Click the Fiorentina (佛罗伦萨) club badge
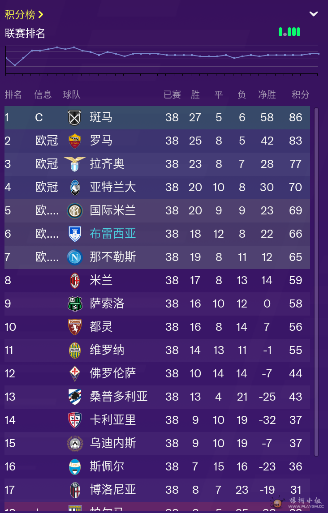The width and height of the screenshot is (328, 513). (74, 373)
